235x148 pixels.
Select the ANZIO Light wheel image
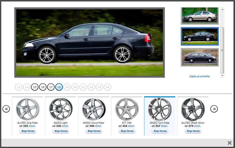pyautogui.click(x=61, y=109)
